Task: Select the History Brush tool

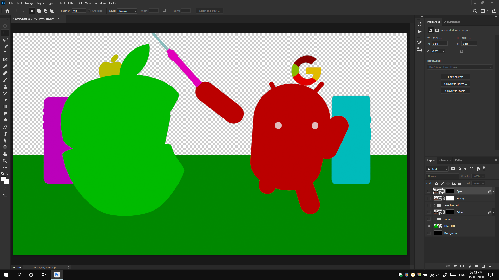Action: coord(5,93)
